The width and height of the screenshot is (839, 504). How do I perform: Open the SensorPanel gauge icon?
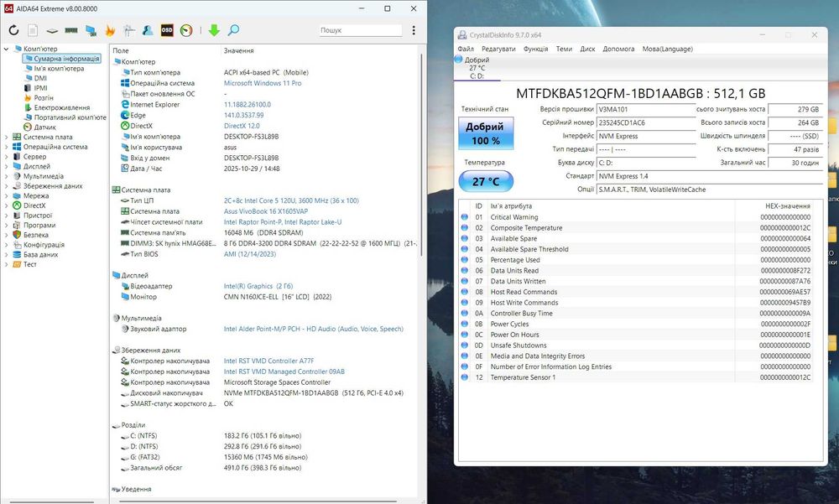pyautogui.click(x=186, y=30)
